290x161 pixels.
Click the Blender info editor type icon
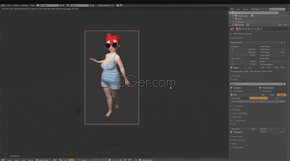pyautogui.click(x=3, y=5)
